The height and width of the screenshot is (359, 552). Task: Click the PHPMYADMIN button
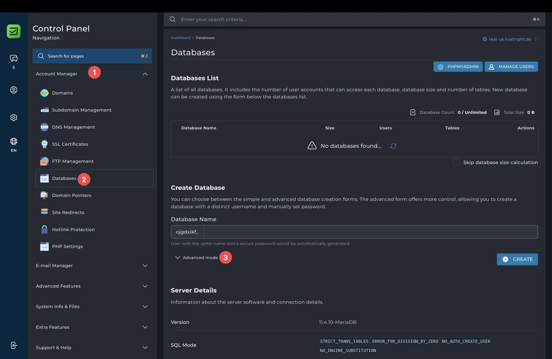point(458,66)
